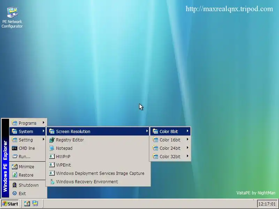Click the Screen Resolution folder icon
Screen dimensions: 279x209
[52, 131]
